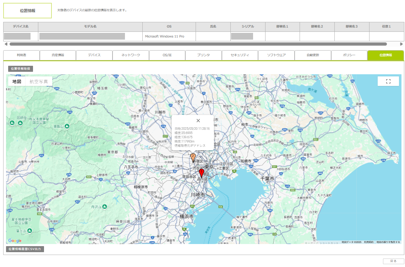
Task: Select the ポリシー tab
Action: [x=349, y=55]
